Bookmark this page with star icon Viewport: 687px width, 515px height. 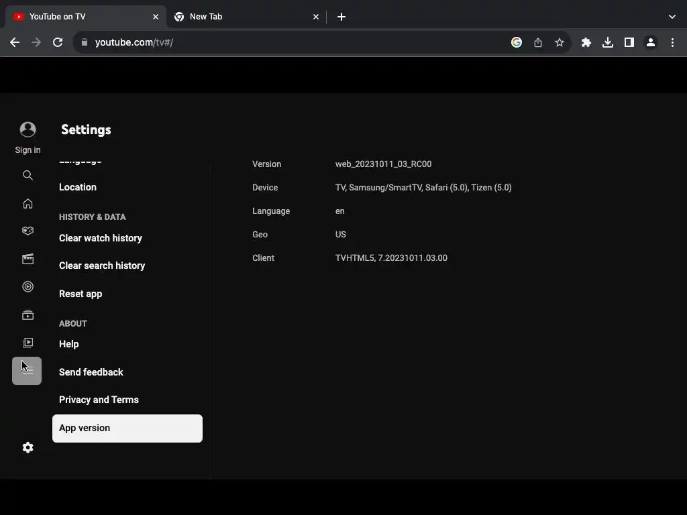pos(560,42)
